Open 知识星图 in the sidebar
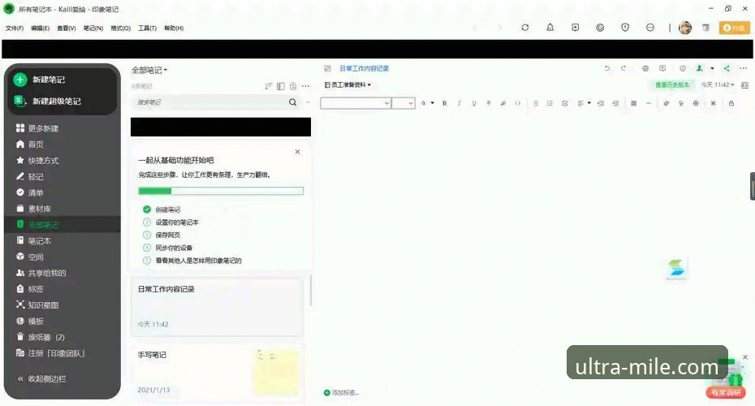 coord(37,304)
